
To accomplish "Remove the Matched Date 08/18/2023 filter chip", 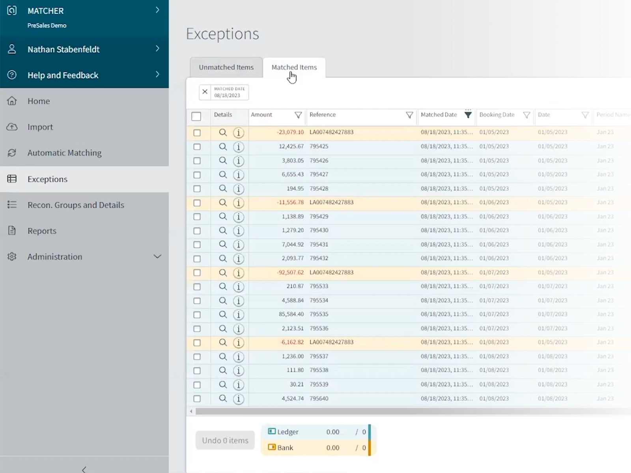I will coord(205,92).
